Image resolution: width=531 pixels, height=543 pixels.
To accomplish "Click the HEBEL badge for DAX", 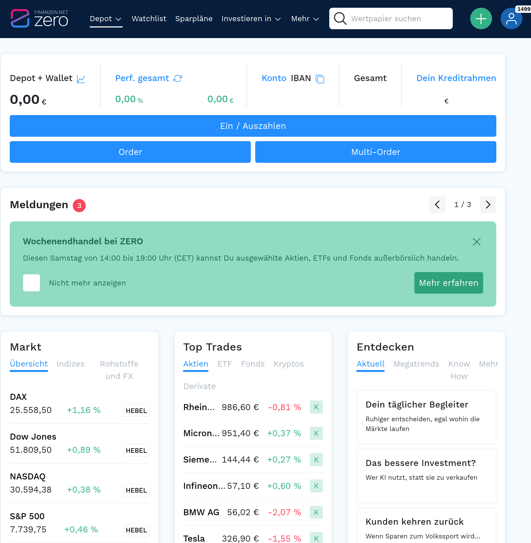I will (x=136, y=411).
